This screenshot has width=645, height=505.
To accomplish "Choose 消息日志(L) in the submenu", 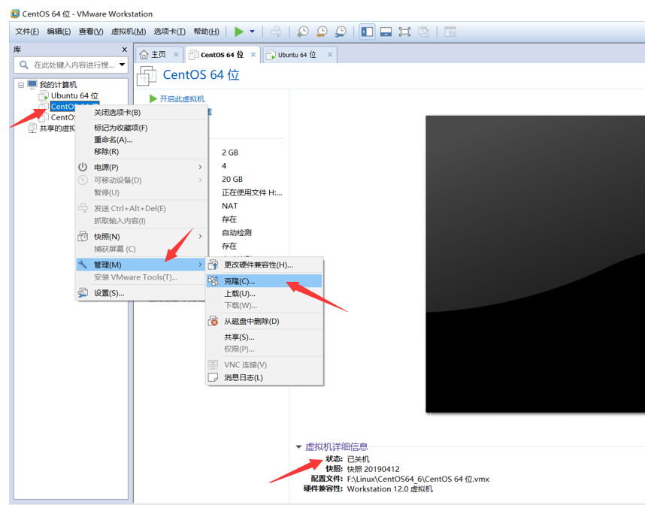I will coord(265,377).
